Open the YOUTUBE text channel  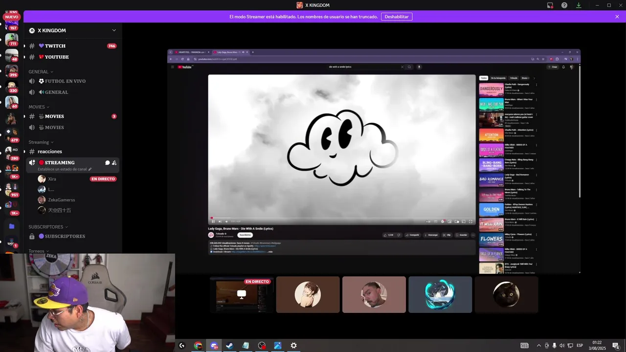pos(72,57)
